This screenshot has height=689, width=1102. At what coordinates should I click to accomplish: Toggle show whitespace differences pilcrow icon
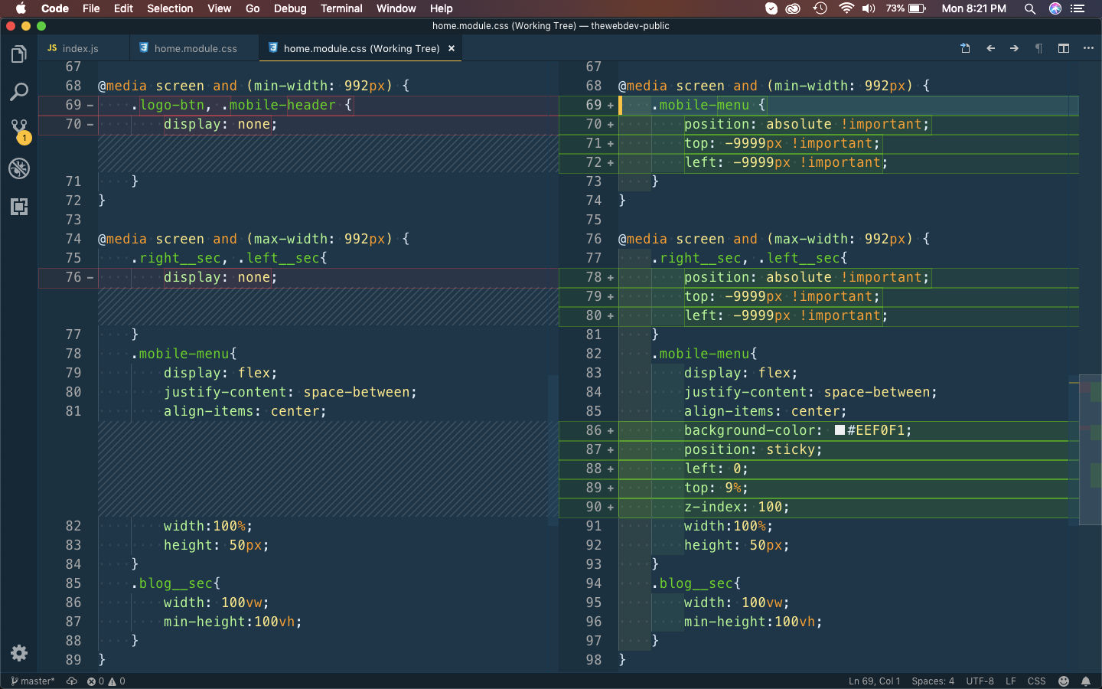tap(1038, 48)
